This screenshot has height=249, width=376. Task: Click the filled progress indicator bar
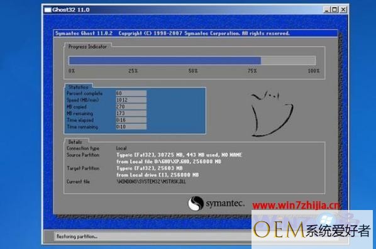coord(165,60)
